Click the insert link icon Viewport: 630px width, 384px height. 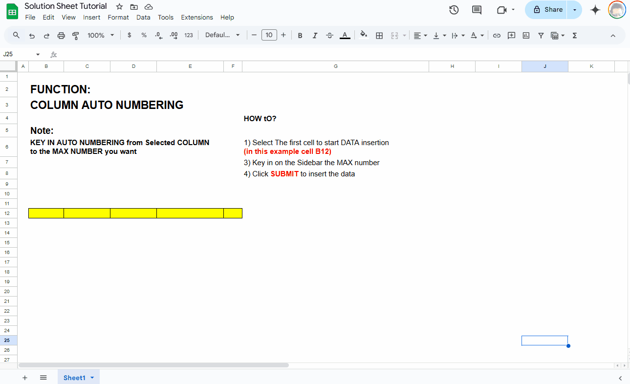tap(497, 35)
